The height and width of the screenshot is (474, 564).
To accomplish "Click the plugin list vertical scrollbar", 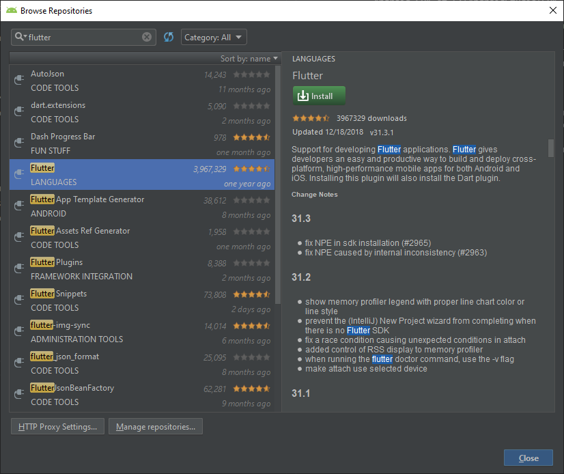I will (x=278, y=184).
